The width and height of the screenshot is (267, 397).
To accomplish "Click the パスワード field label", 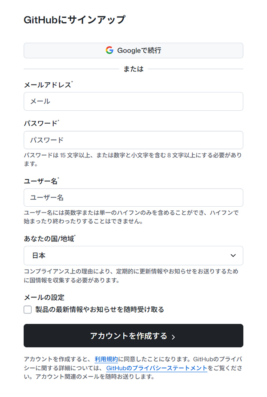I will tap(40, 124).
